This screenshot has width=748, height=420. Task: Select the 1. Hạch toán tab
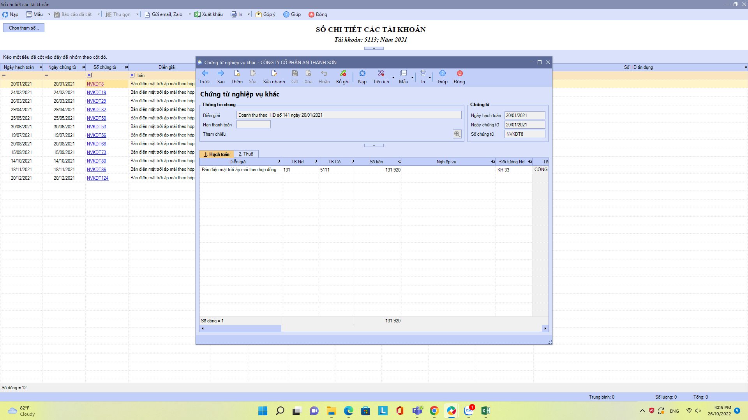pyautogui.click(x=217, y=154)
